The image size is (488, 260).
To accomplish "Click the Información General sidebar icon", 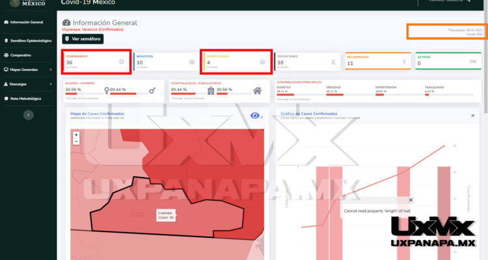I will 7,22.
